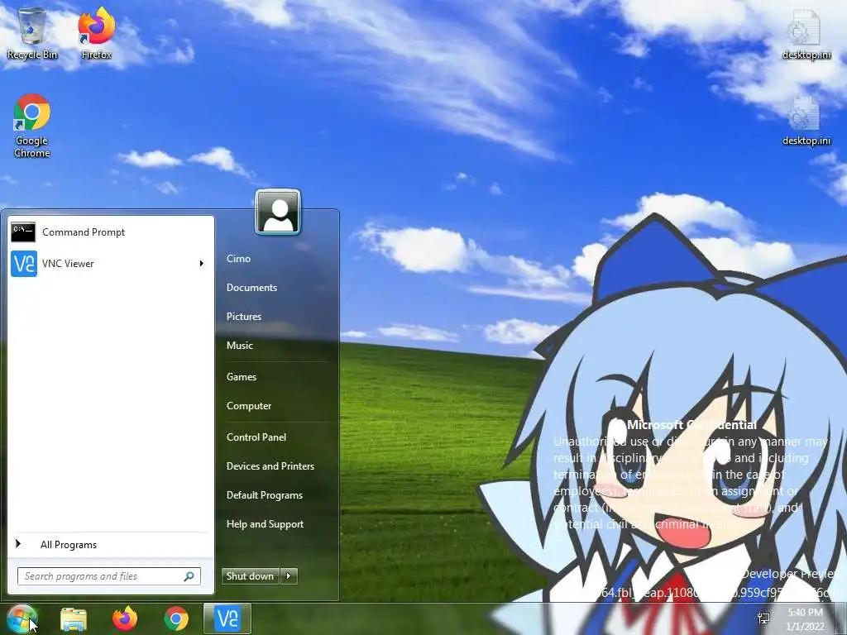Expand the VNC Viewer jump list arrow
This screenshot has width=847, height=635.
tap(202, 264)
